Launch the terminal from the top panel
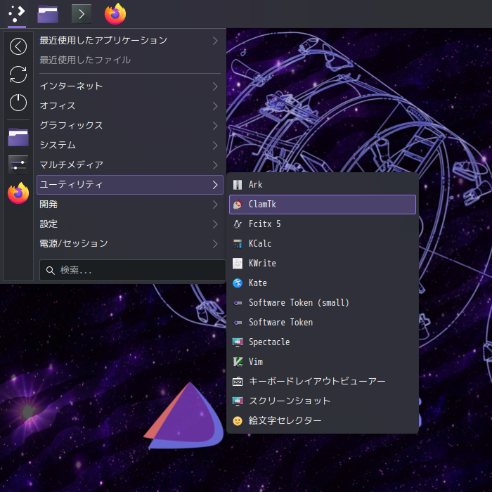492x492 pixels. pos(82,14)
